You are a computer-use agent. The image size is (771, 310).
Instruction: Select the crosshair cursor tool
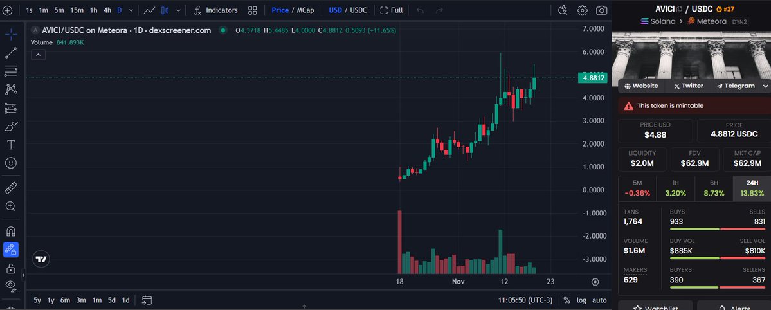pyautogui.click(x=11, y=34)
